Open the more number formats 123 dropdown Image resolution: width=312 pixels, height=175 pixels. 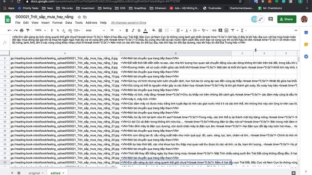click(77, 30)
